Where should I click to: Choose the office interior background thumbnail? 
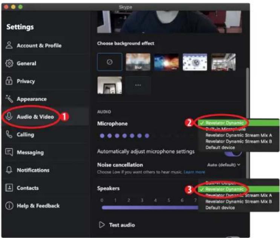point(223,62)
